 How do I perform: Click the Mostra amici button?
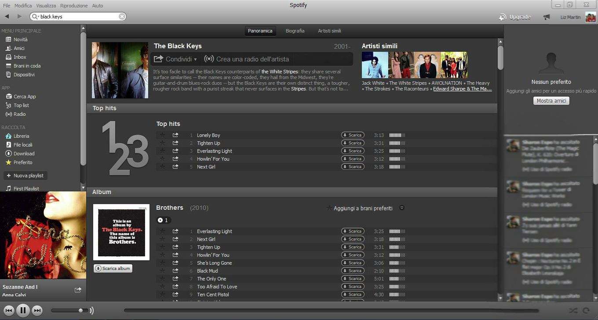click(551, 101)
